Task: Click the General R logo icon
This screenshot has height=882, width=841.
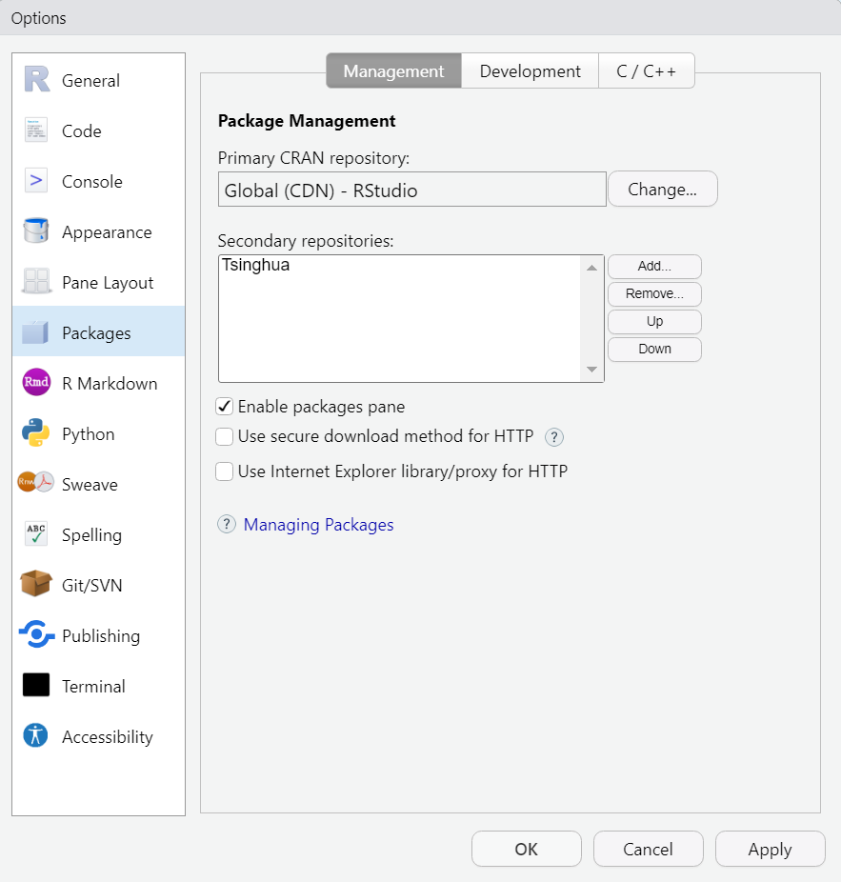Action: (36, 80)
